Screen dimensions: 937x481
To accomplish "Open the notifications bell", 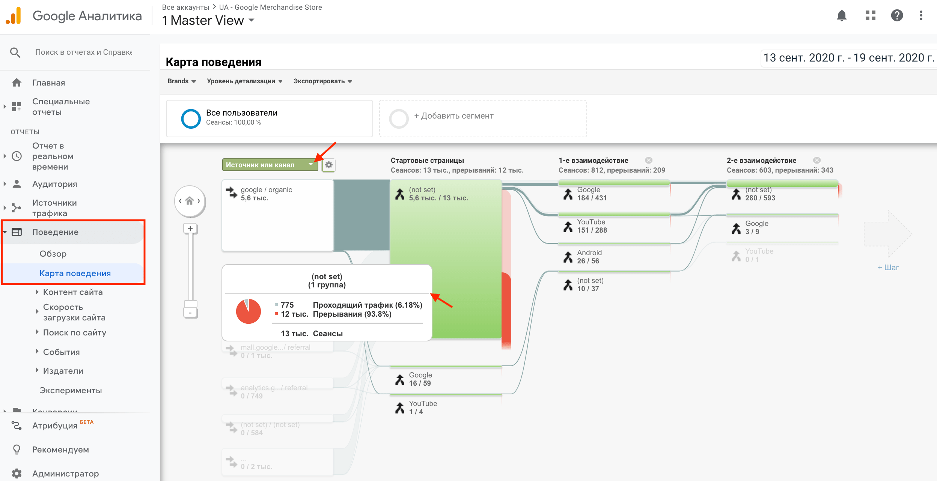I will (842, 15).
